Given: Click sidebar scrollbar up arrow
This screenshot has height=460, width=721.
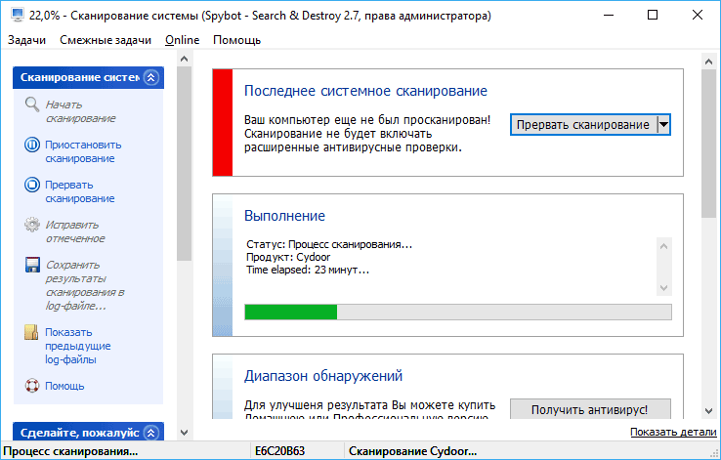Looking at the screenshot, I should (x=185, y=59).
